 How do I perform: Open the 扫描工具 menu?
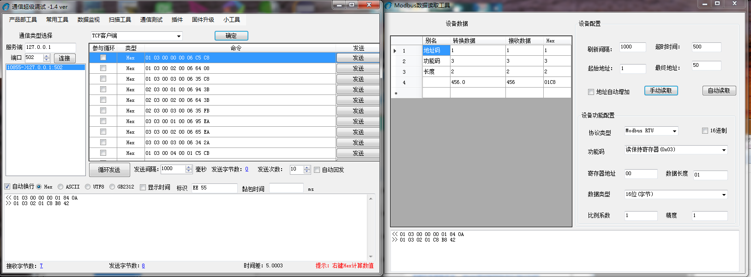pyautogui.click(x=120, y=20)
